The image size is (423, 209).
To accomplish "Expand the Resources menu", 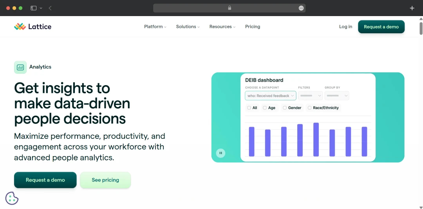I will pos(222,26).
